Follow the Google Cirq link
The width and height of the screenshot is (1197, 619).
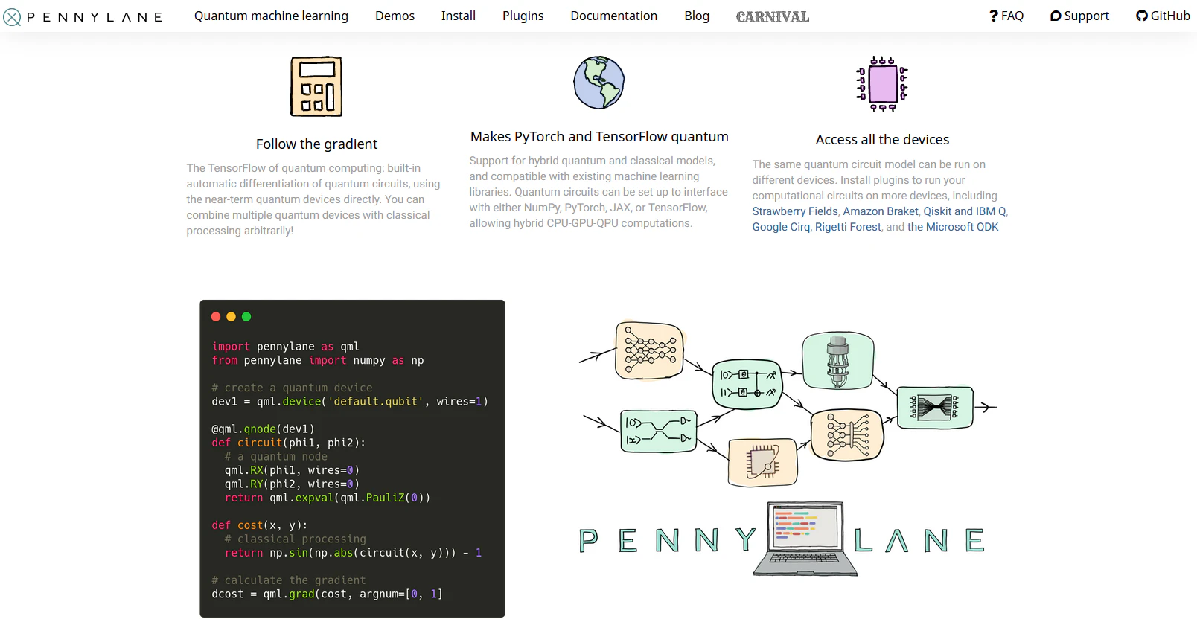click(x=781, y=227)
